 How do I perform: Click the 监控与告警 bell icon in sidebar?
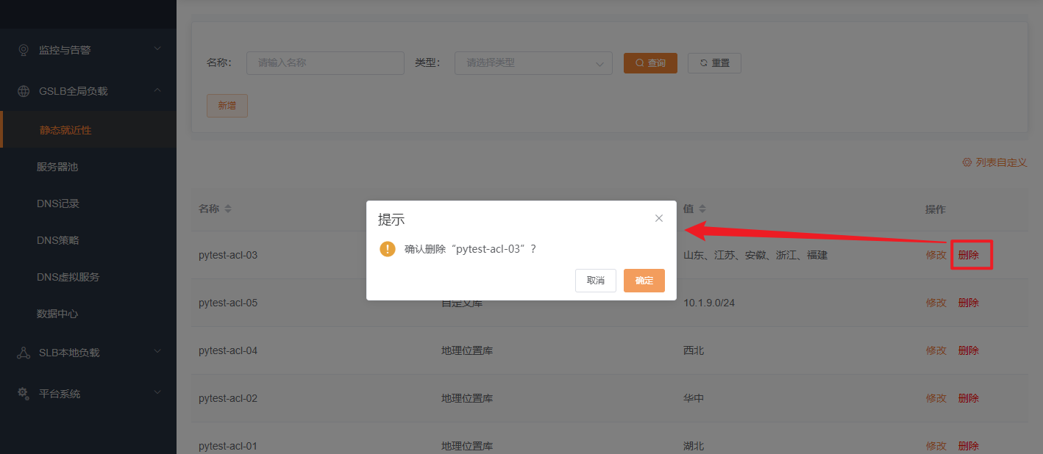coord(24,49)
